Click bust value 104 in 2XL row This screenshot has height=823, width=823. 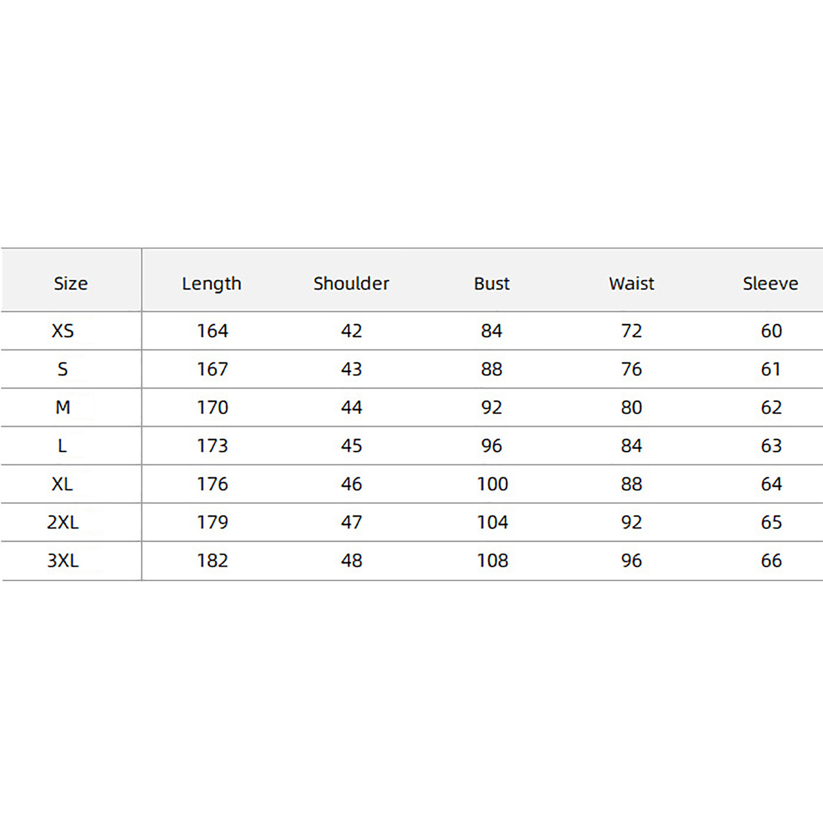492,522
